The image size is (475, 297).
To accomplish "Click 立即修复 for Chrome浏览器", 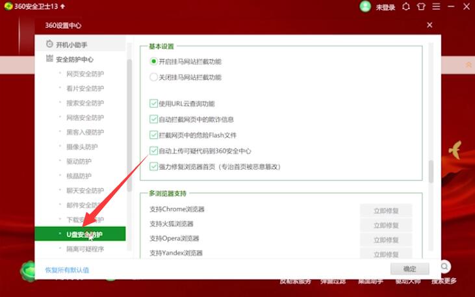I will (x=386, y=211).
